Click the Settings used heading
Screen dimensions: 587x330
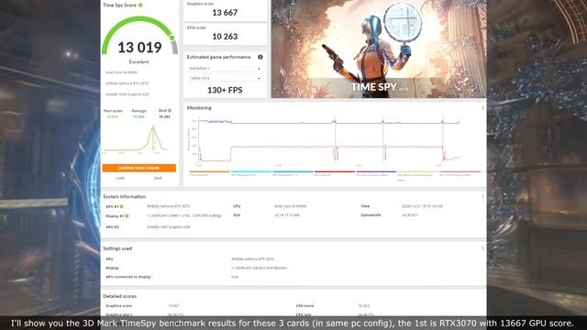click(x=117, y=248)
